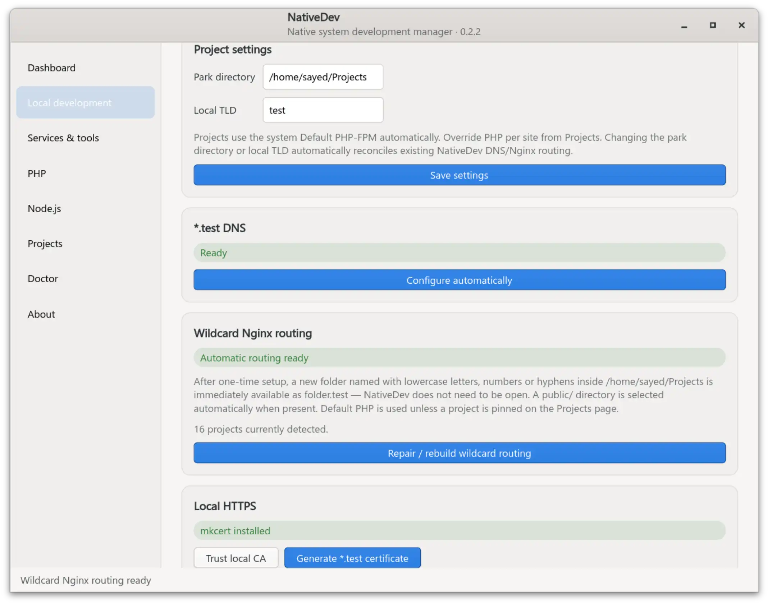Click the Local HTTPS heading
768x604 pixels.
click(225, 506)
